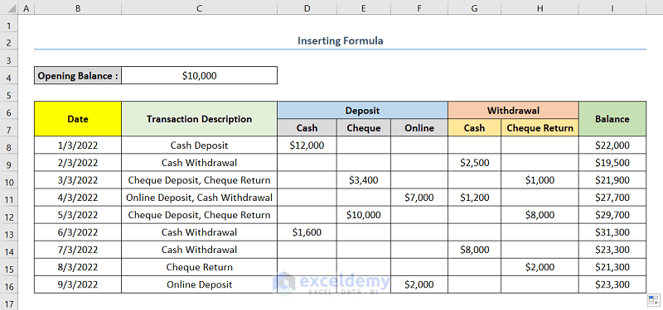Click the date cell 8/3/2022

click(78, 267)
